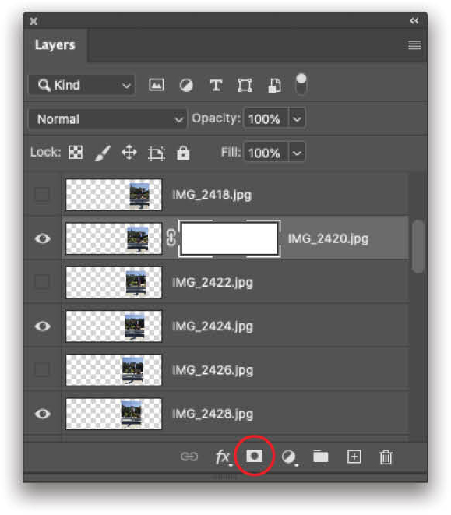Select layer named IMG_2426.jpg

pos(213,370)
